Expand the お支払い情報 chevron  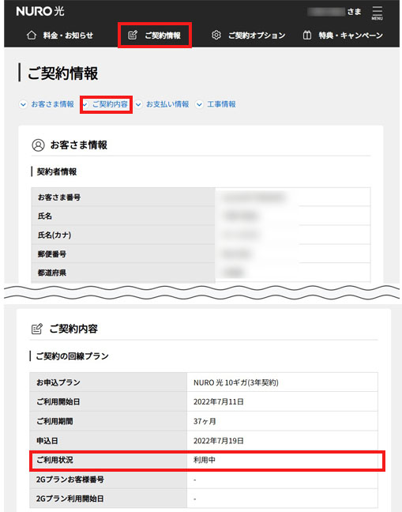coord(138,104)
